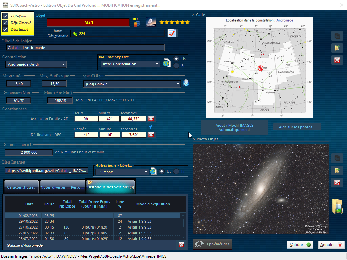Click the Magnitude 3,40 field
Image resolution: width=347 pixels, height=260 pixels.
pyautogui.click(x=19, y=84)
